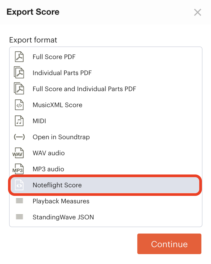Click the Soundtrap logo icon
Viewport: 211px width, 264px height.
tap(19, 137)
